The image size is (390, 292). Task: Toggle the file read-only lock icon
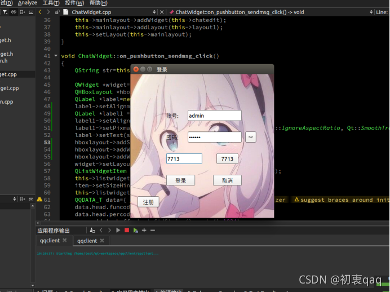click(57, 12)
